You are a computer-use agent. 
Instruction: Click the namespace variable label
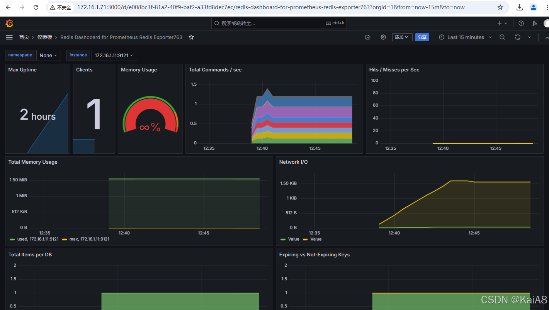[x=20, y=55]
